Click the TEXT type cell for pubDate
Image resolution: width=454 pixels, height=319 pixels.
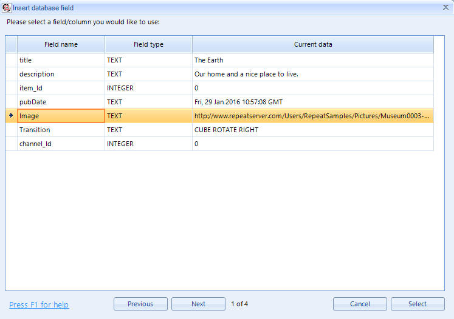[x=148, y=102]
